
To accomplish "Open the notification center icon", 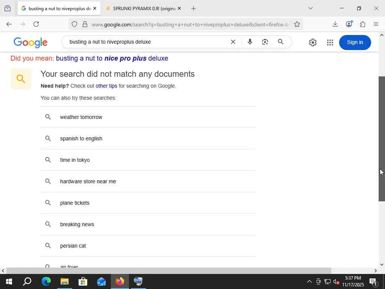I will (373, 281).
